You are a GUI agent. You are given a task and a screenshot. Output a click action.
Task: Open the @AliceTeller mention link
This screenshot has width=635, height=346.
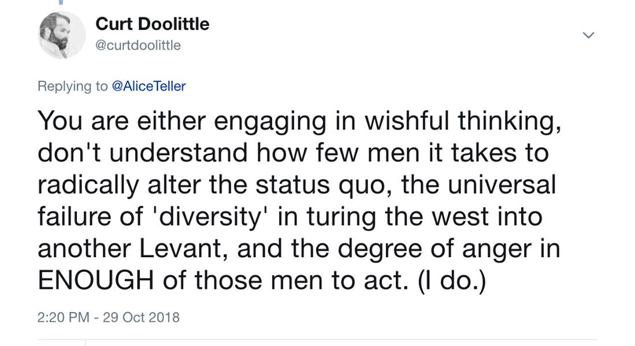coord(148,86)
